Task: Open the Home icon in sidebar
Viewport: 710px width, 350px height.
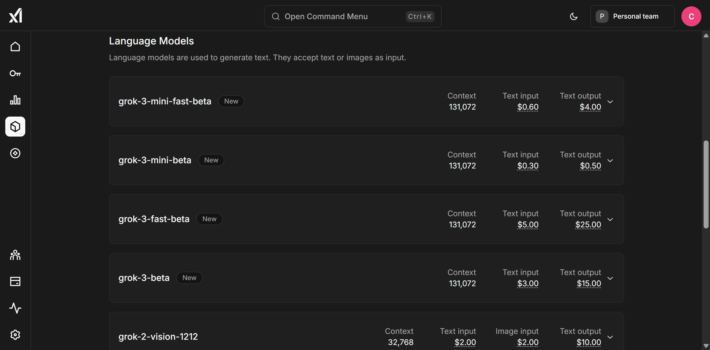Action: (x=15, y=47)
